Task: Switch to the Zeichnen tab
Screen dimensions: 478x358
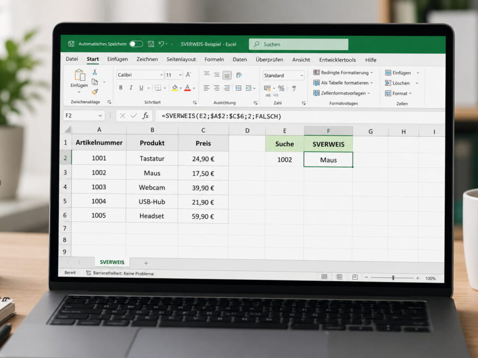Action: pyautogui.click(x=147, y=59)
